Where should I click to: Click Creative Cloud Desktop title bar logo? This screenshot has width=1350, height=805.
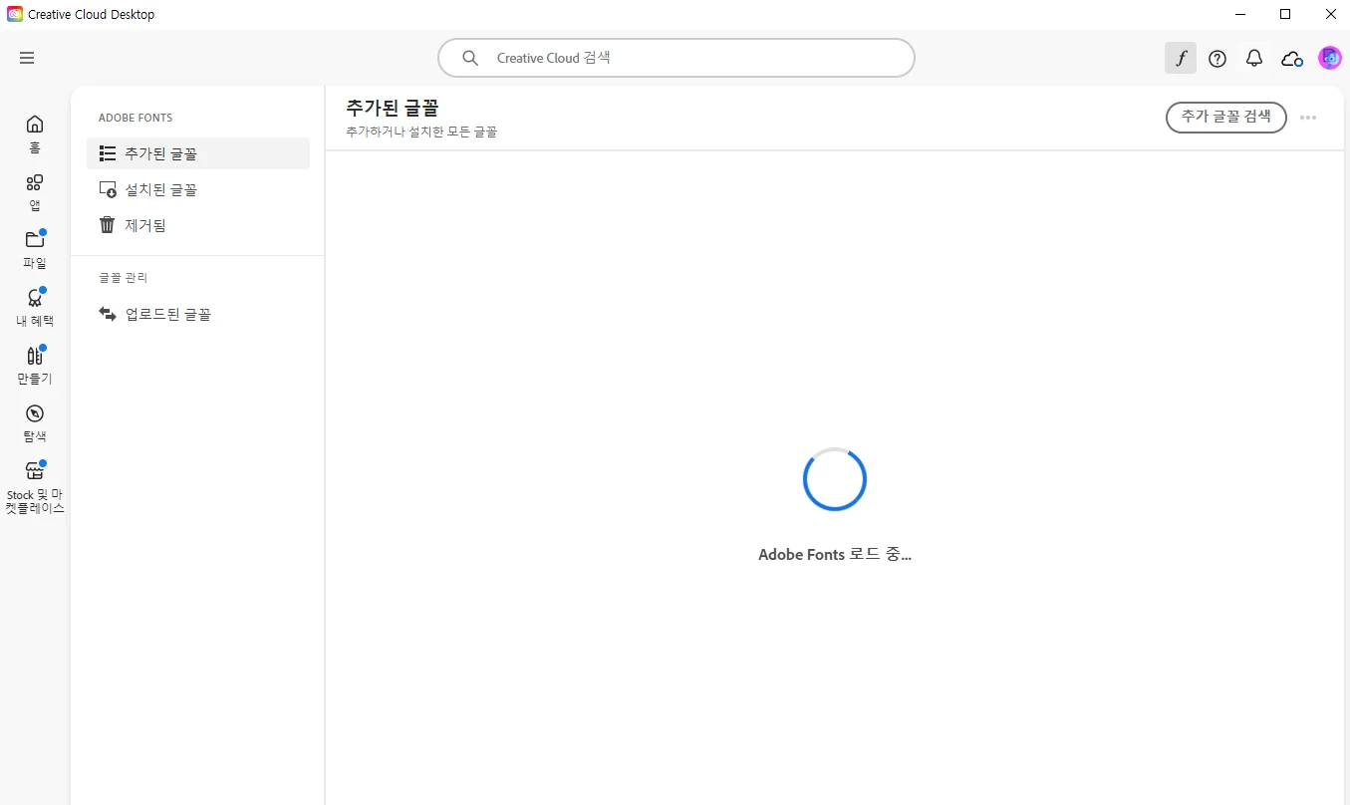click(15, 14)
